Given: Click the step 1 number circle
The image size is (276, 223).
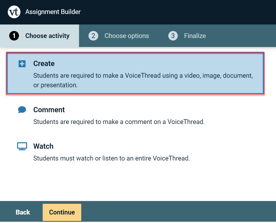Looking at the screenshot, I should pyautogui.click(x=14, y=36).
